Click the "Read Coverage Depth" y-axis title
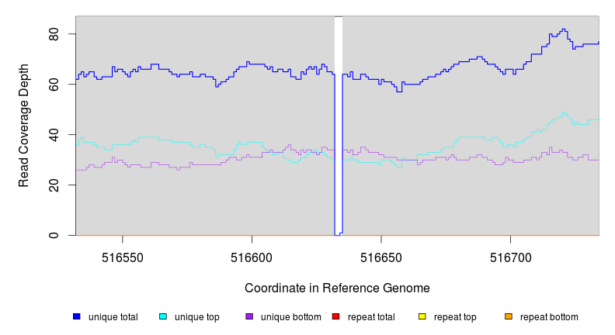 tap(24, 126)
